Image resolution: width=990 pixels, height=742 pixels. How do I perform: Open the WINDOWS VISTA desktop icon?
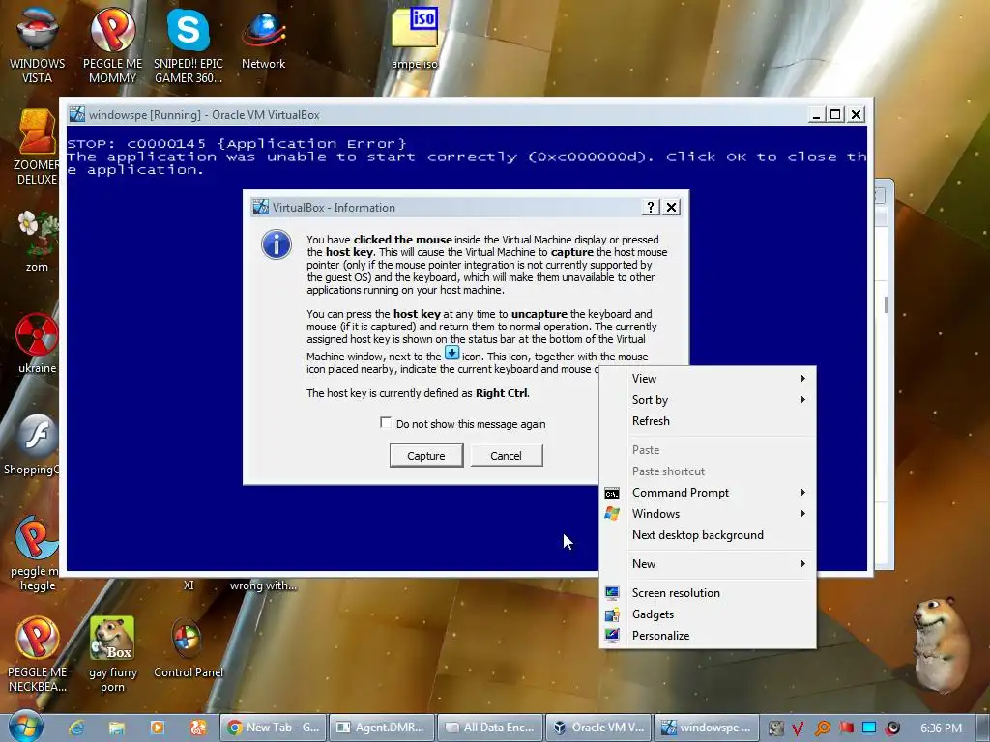click(x=37, y=44)
